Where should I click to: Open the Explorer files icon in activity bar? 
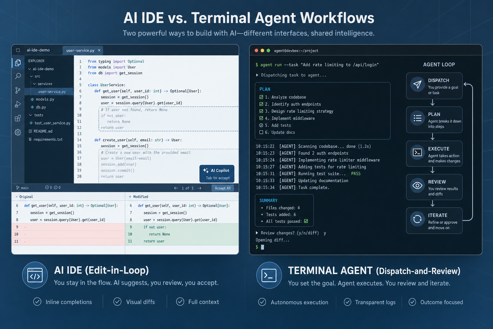(18, 63)
